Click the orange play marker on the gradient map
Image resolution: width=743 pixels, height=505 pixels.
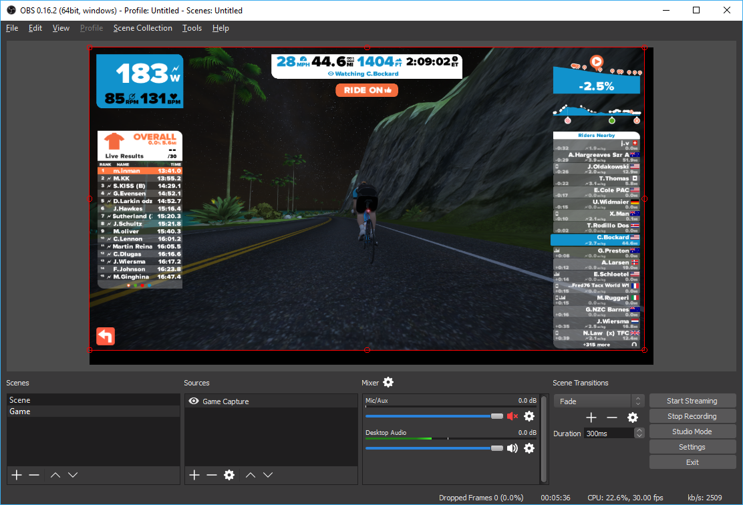597,61
